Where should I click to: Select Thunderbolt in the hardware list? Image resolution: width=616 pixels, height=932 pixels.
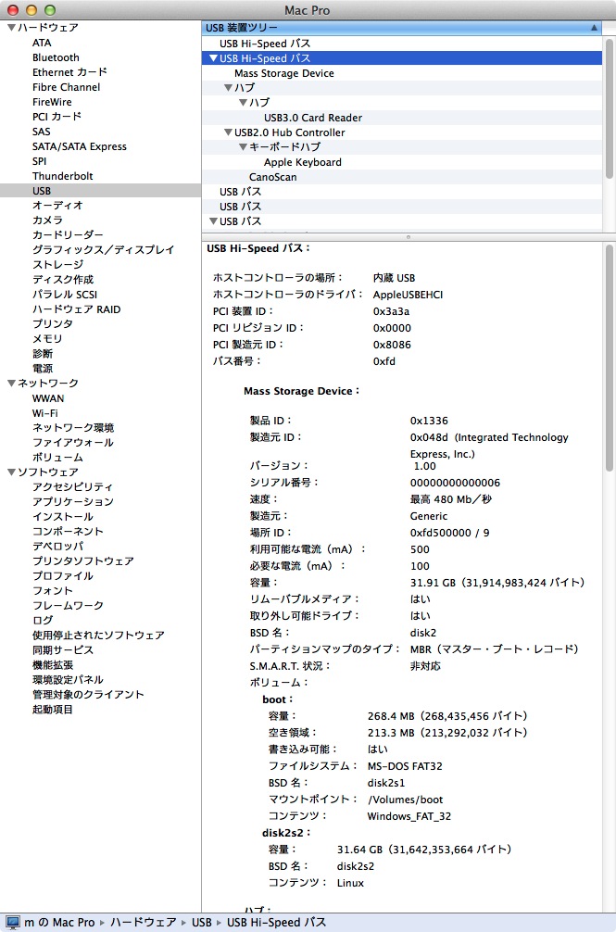coord(62,176)
